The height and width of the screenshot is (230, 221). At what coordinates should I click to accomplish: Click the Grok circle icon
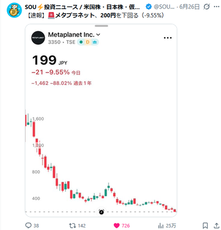click(207, 7)
